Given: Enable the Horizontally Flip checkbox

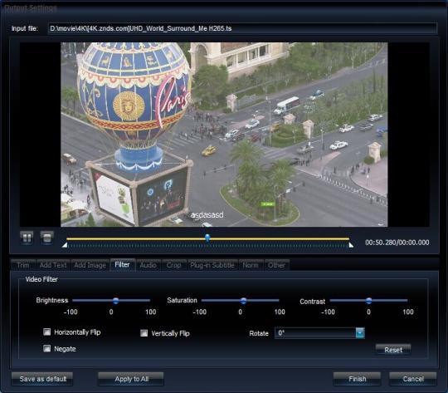Looking at the screenshot, I should click(46, 332).
